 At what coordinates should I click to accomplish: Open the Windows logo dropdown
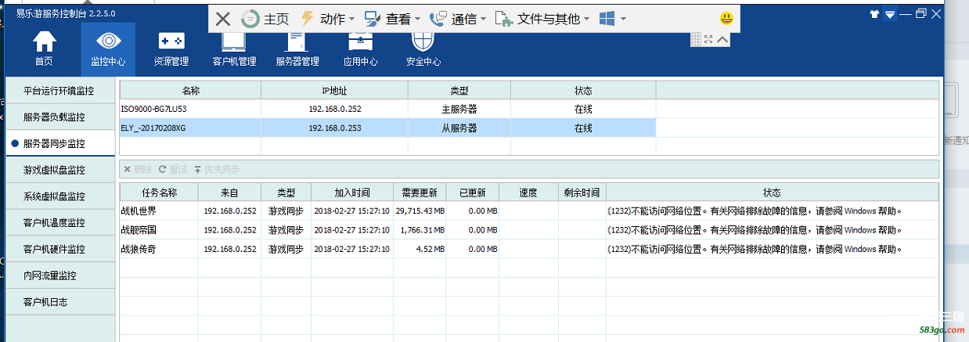pyautogui.click(x=612, y=19)
